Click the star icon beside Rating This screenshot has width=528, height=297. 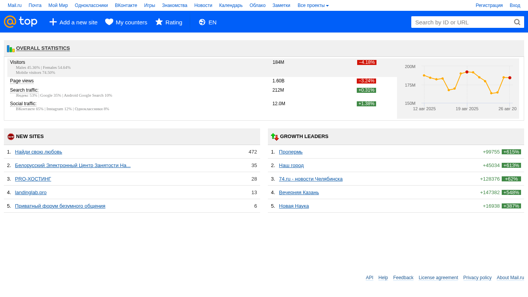point(159,22)
